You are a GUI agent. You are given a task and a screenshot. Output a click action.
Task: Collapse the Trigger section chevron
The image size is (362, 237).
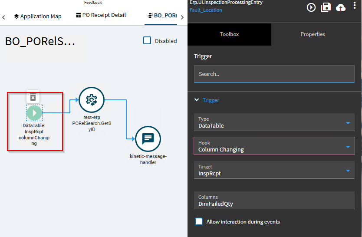pos(197,100)
